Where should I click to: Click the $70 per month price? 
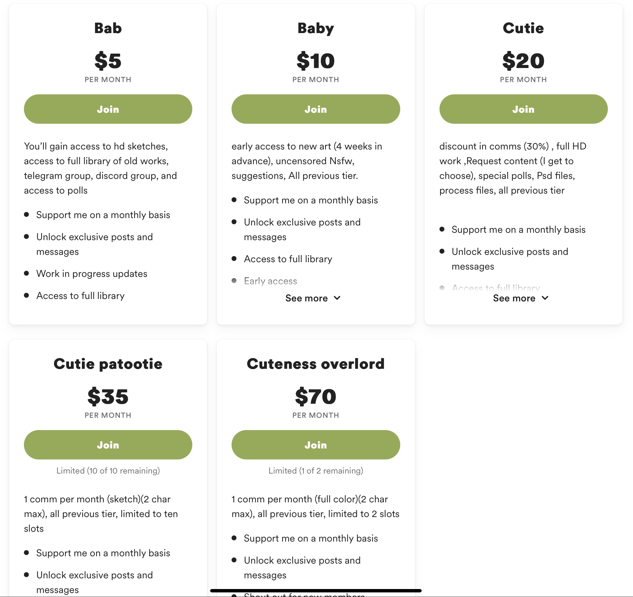(x=315, y=396)
